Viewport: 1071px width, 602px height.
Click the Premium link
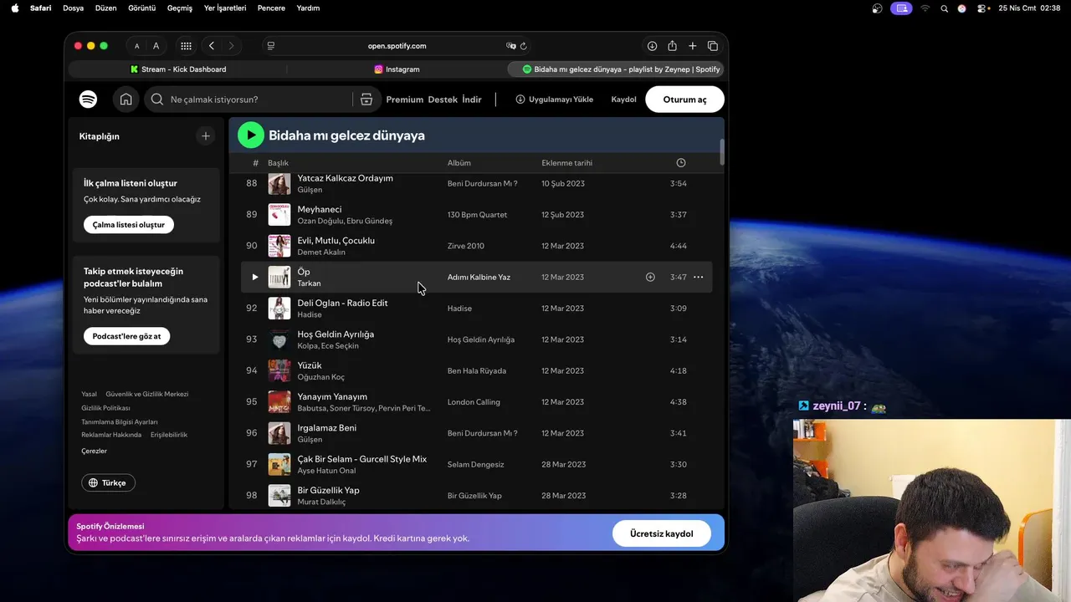405,99
